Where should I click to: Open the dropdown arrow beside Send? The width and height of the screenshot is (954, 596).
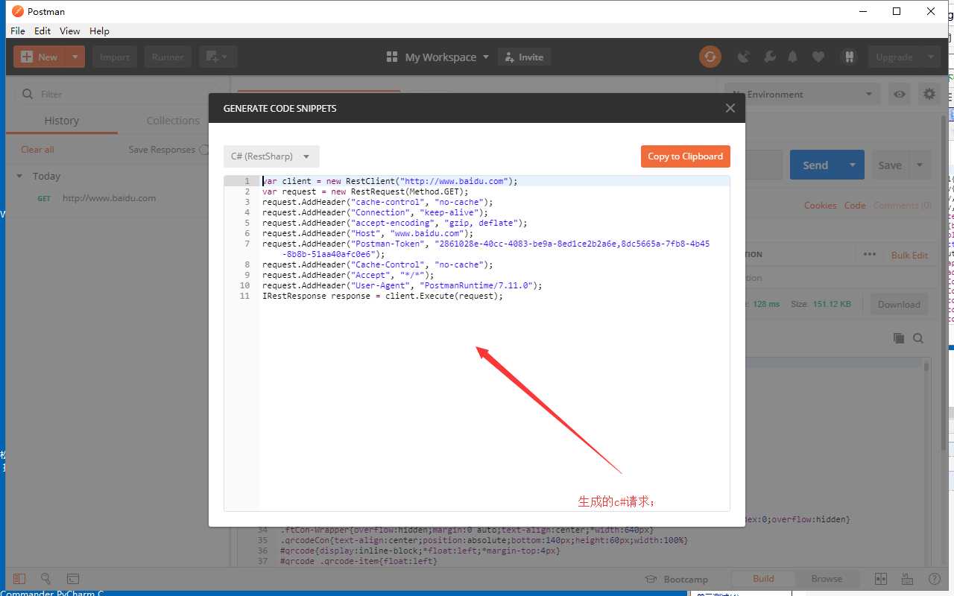point(853,165)
